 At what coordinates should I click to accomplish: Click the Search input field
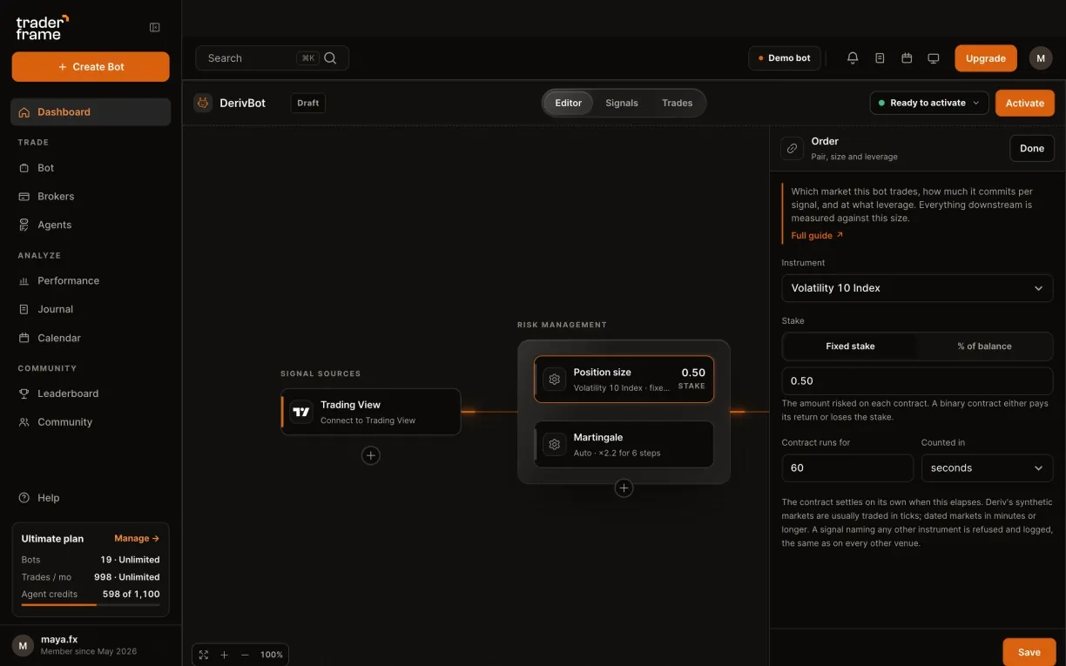click(272, 58)
